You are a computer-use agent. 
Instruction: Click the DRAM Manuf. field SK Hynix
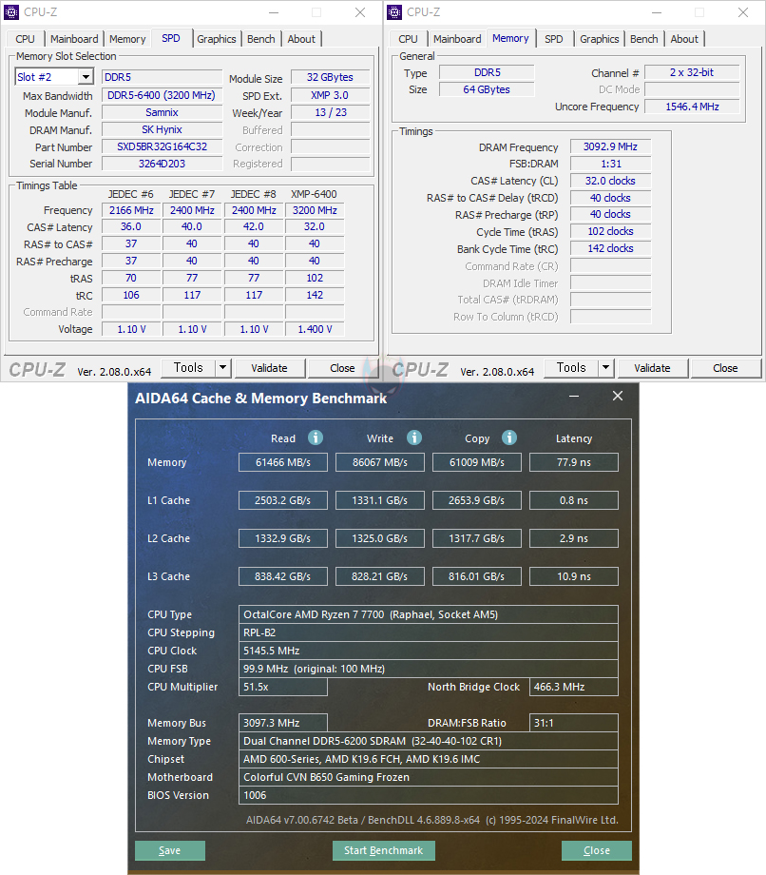(x=162, y=129)
